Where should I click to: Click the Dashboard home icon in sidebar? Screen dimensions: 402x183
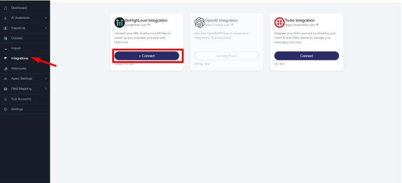point(6,8)
